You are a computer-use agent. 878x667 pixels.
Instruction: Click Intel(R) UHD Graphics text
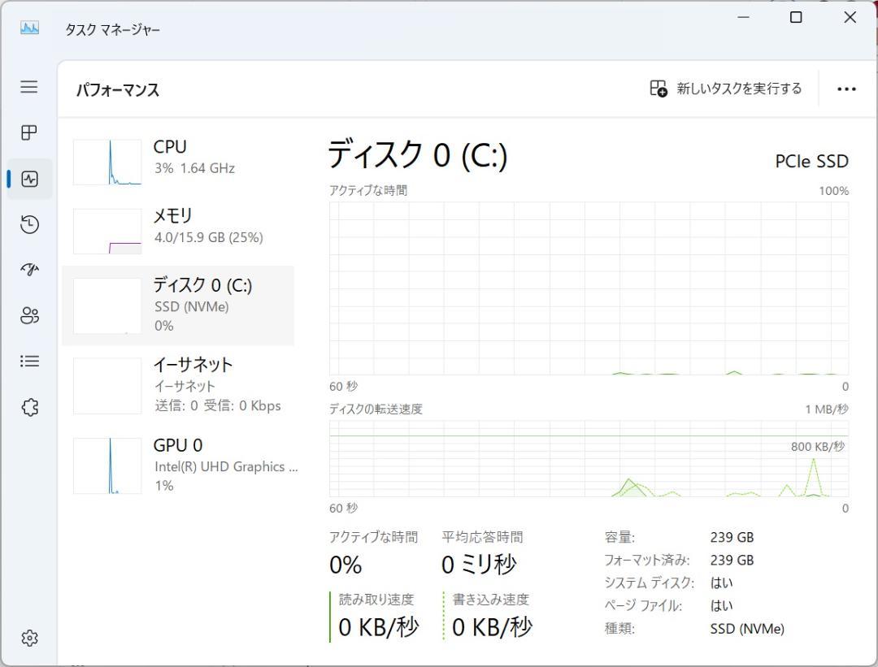pos(226,466)
